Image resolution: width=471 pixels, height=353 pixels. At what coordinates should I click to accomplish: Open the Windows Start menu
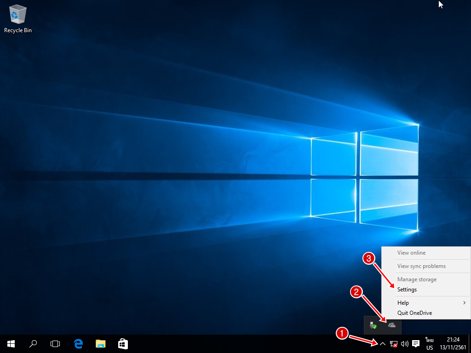pos(11,344)
